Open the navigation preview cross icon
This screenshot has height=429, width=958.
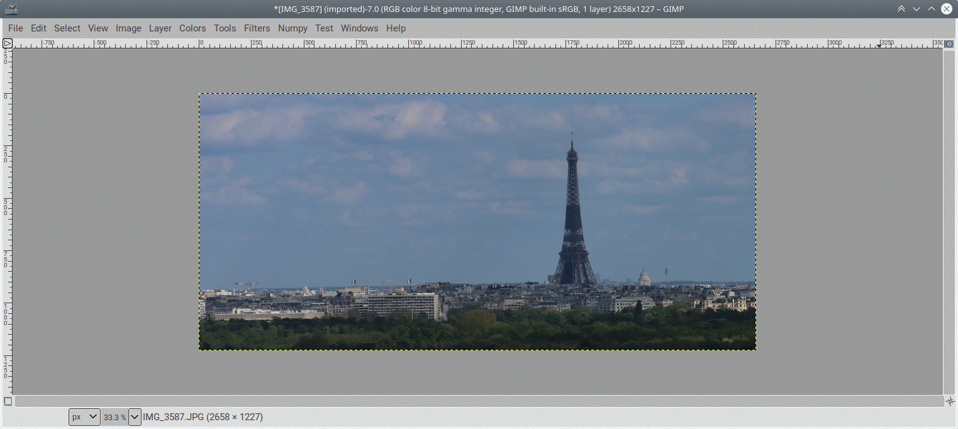(949, 401)
